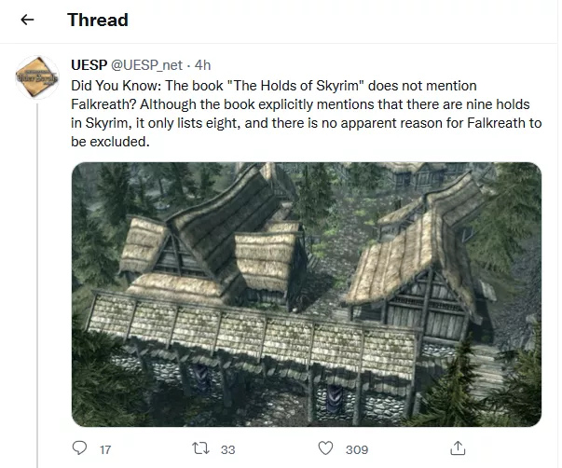Go back using the left arrow

coord(27,20)
